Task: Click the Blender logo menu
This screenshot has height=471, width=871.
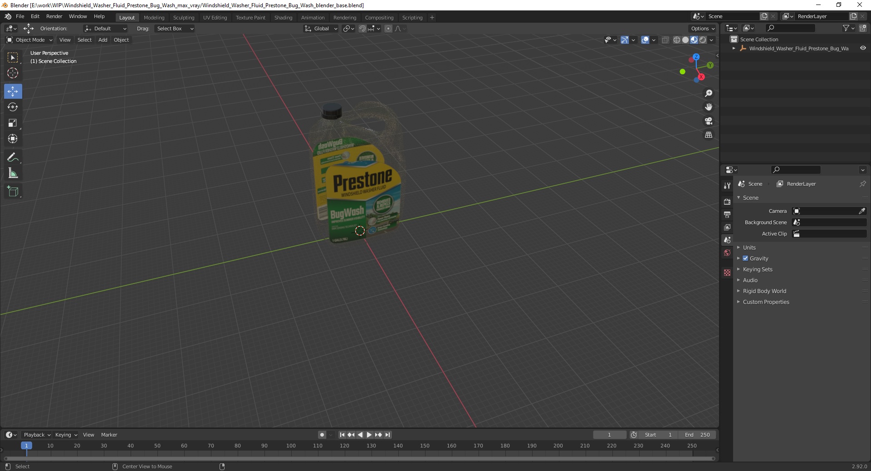Action: [x=8, y=16]
